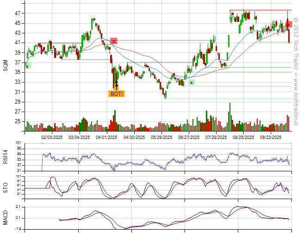
Task: Click the red x marker near 04/01/2025
Action: pyautogui.click(x=114, y=41)
